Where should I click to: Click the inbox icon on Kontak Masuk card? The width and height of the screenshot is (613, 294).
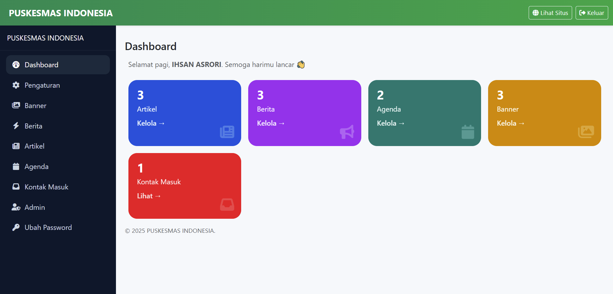(x=227, y=204)
